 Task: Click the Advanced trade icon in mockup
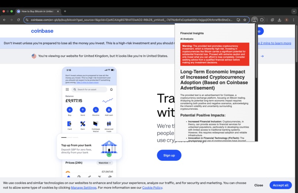point(109,124)
